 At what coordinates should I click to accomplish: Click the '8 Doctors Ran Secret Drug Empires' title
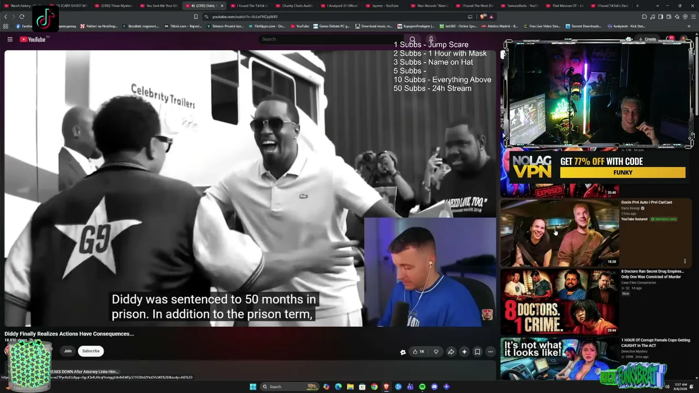tap(652, 274)
